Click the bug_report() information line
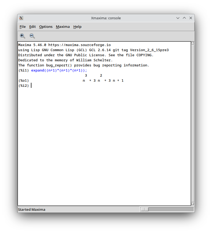The width and height of the screenshot is (212, 233). click(84, 65)
